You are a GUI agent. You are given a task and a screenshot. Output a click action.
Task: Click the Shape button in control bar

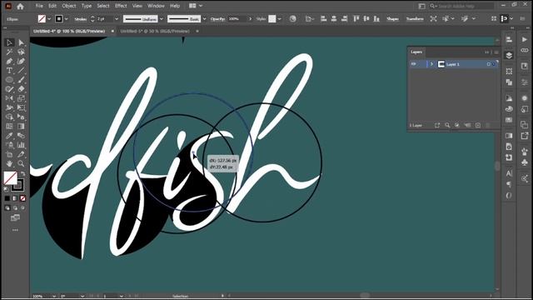392,19
